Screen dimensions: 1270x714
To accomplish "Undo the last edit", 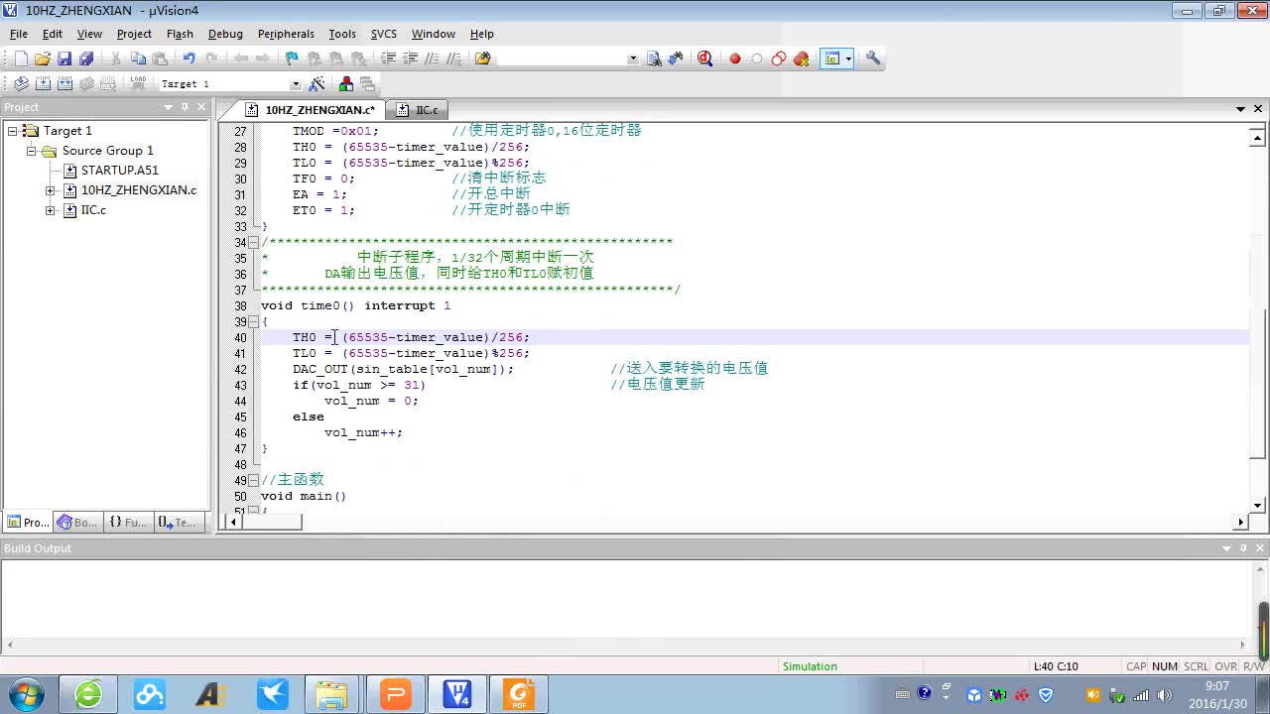I will (x=189, y=59).
